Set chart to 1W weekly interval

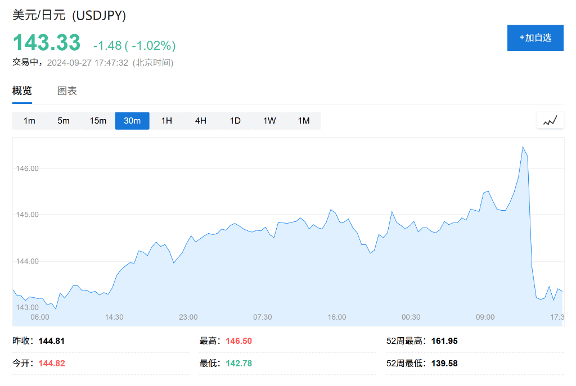(269, 121)
